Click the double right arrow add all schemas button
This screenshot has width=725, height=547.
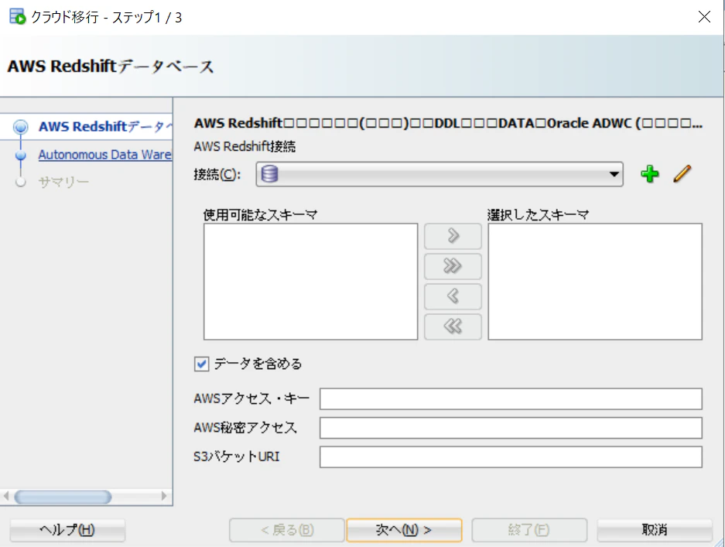[x=453, y=266]
